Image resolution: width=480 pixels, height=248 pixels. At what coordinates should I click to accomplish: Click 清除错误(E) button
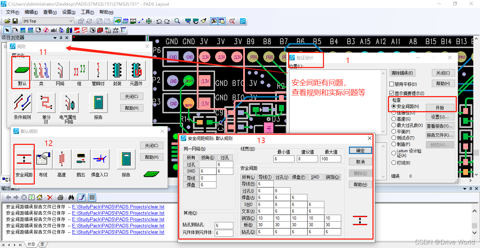[402, 73]
